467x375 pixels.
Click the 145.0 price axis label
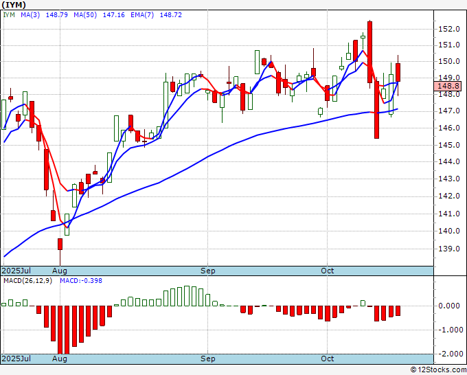(449, 145)
